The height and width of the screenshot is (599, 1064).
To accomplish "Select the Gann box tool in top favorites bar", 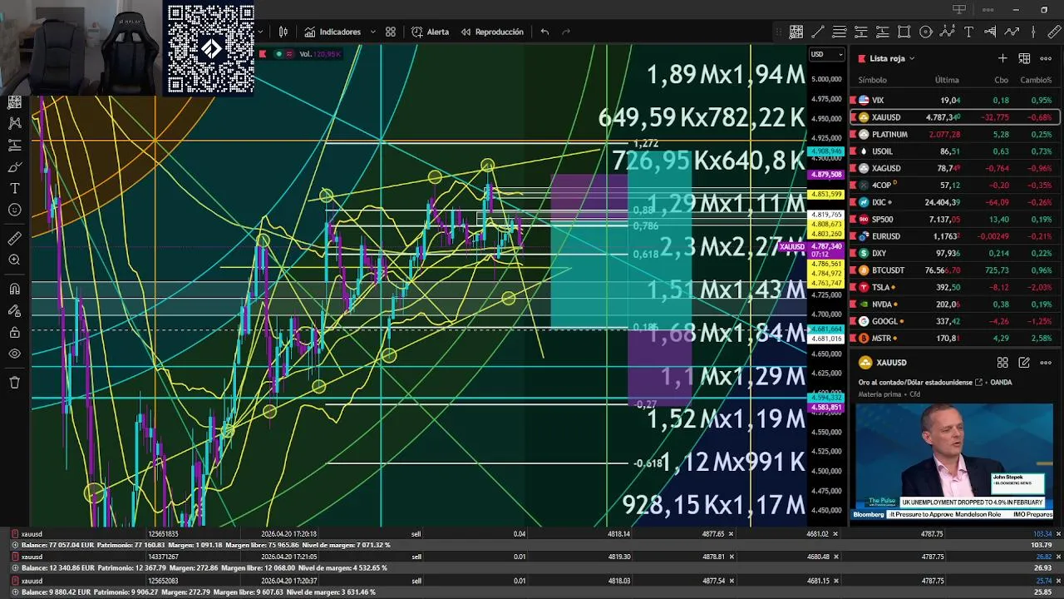I will coord(796,32).
